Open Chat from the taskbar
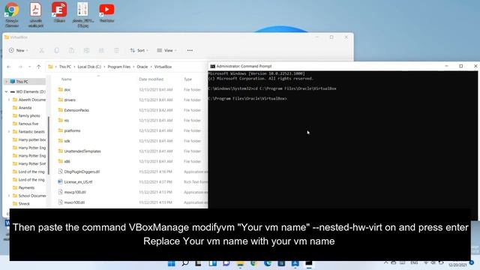 pos(226,263)
